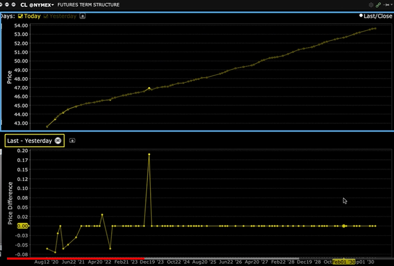Screen dimensions: 394x266
Task: Expand the arrow beside the pin icon
Action: click(x=391, y=5)
